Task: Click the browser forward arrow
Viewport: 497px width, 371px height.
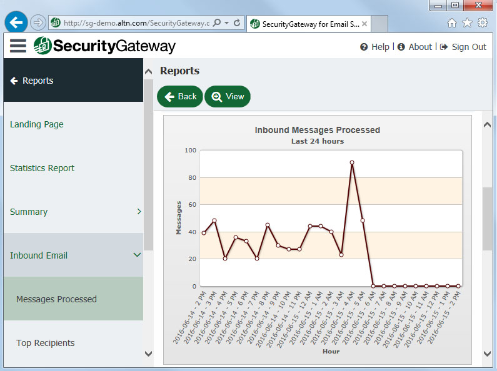Action: pyautogui.click(x=38, y=22)
